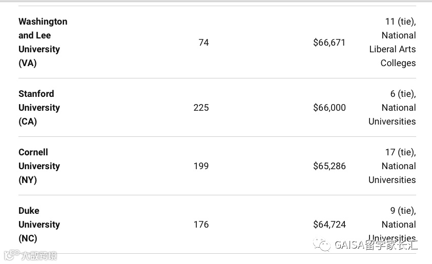Click the National Liberal Arts Colleges ranking

(x=393, y=43)
